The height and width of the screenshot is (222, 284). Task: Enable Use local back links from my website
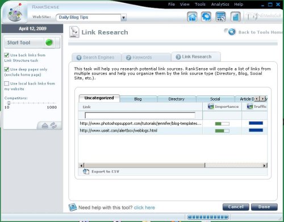[7, 83]
